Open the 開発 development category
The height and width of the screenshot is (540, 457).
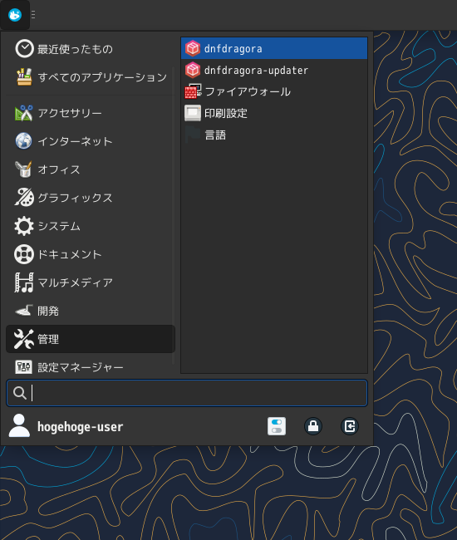(91, 311)
